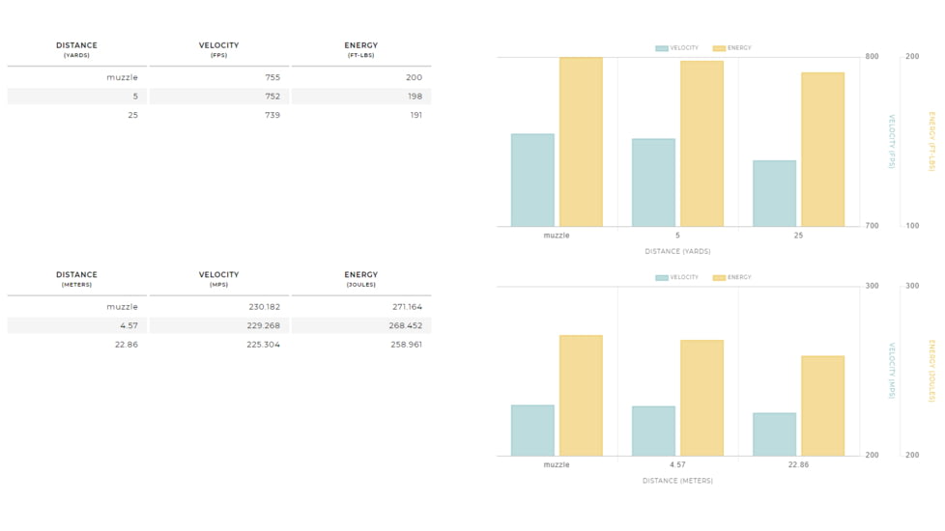Viewport: 945px width, 531px height.
Task: Click the 22.86-meter energy bar
Action: tap(822, 405)
